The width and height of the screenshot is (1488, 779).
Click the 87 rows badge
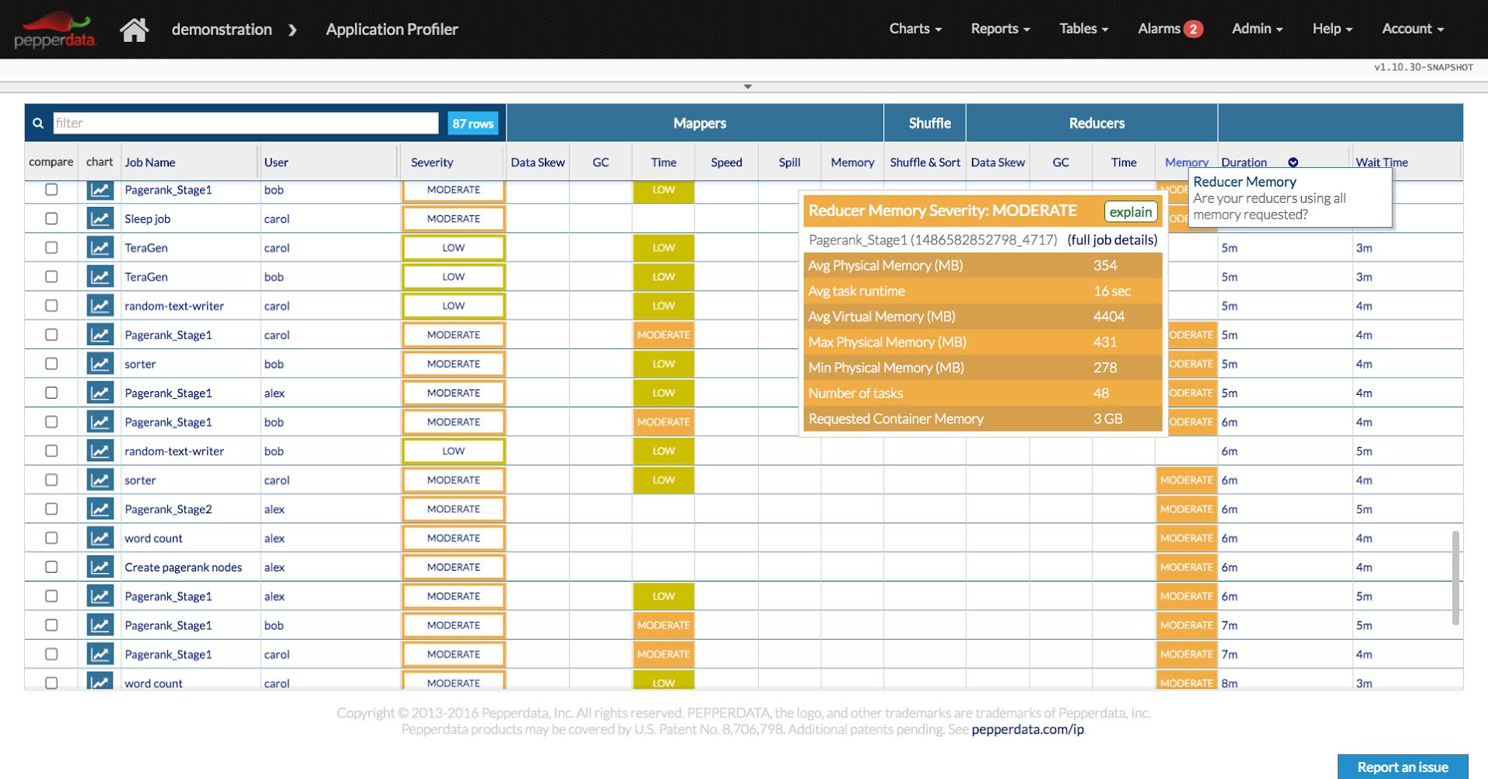tap(472, 123)
